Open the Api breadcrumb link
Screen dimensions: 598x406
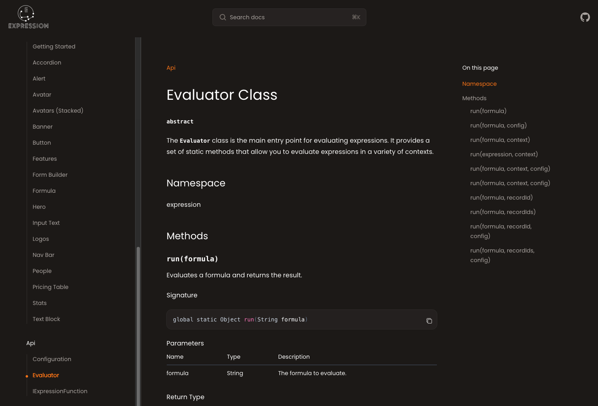[x=171, y=68]
